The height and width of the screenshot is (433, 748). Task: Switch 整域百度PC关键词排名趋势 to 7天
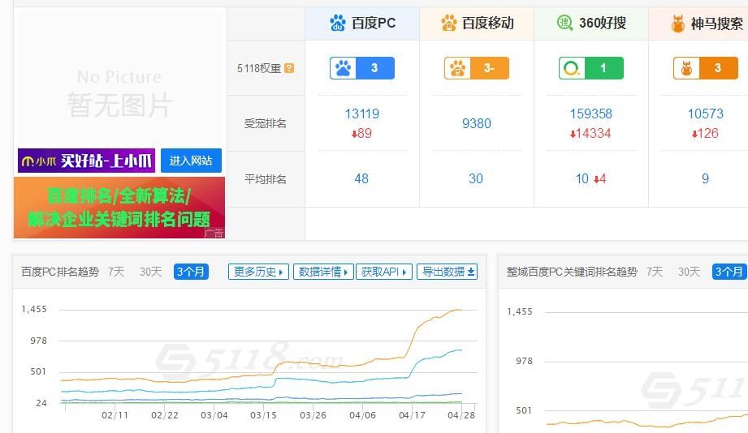[655, 272]
